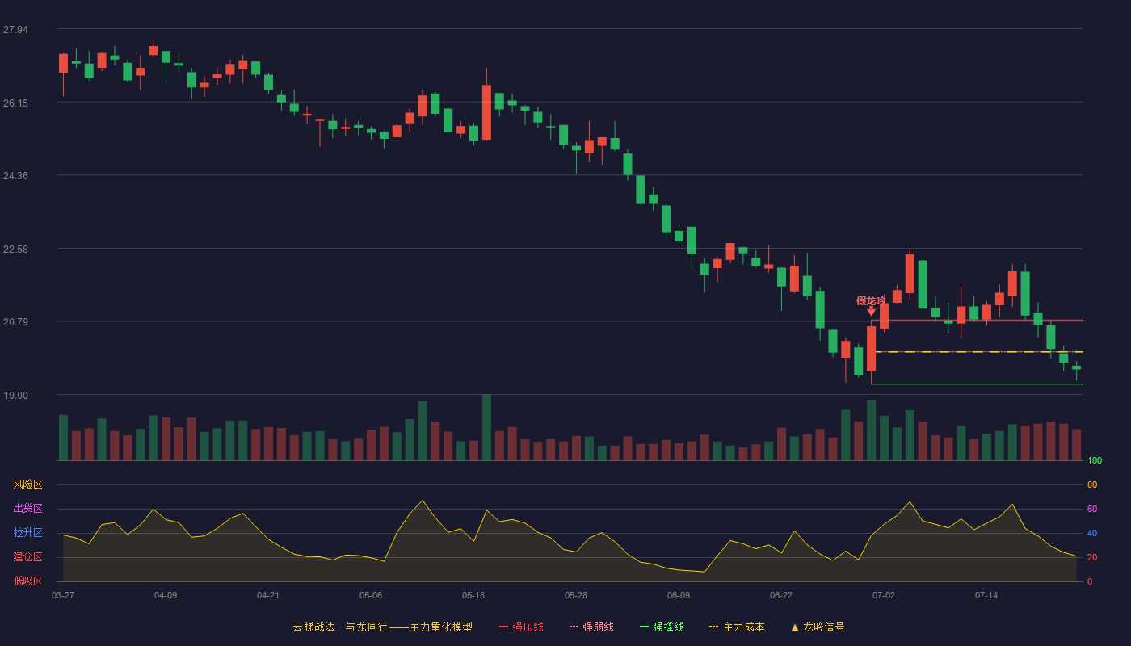The width and height of the screenshot is (1131, 646).
Task: Click the 假龙吟 signal label
Action: 871,300
